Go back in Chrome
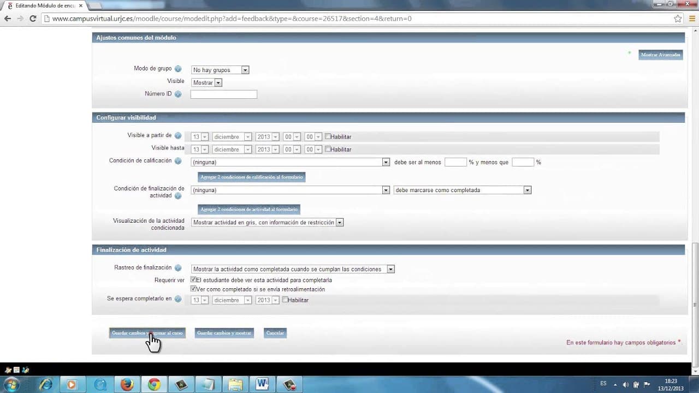The image size is (699, 393). pyautogui.click(x=7, y=19)
